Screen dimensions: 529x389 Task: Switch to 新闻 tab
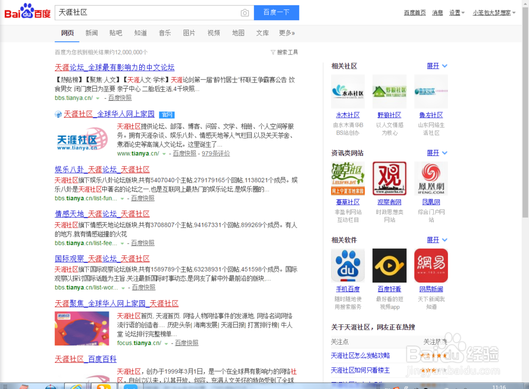point(92,33)
